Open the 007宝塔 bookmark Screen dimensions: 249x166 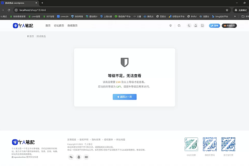click(49, 16)
